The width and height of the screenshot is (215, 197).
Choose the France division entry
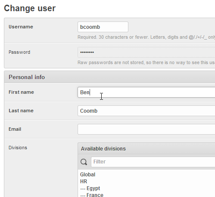pos(92,195)
